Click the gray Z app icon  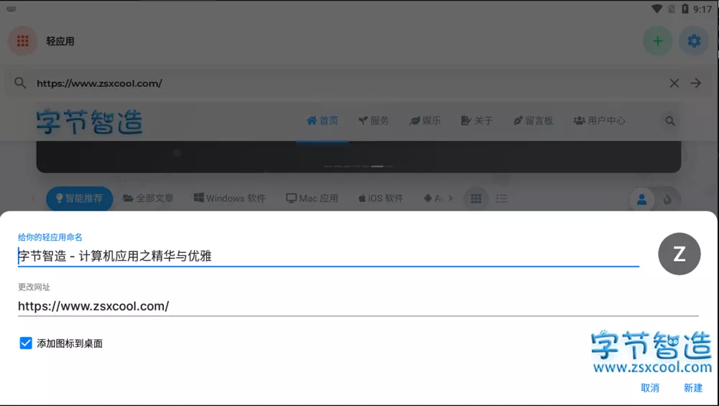pos(679,254)
